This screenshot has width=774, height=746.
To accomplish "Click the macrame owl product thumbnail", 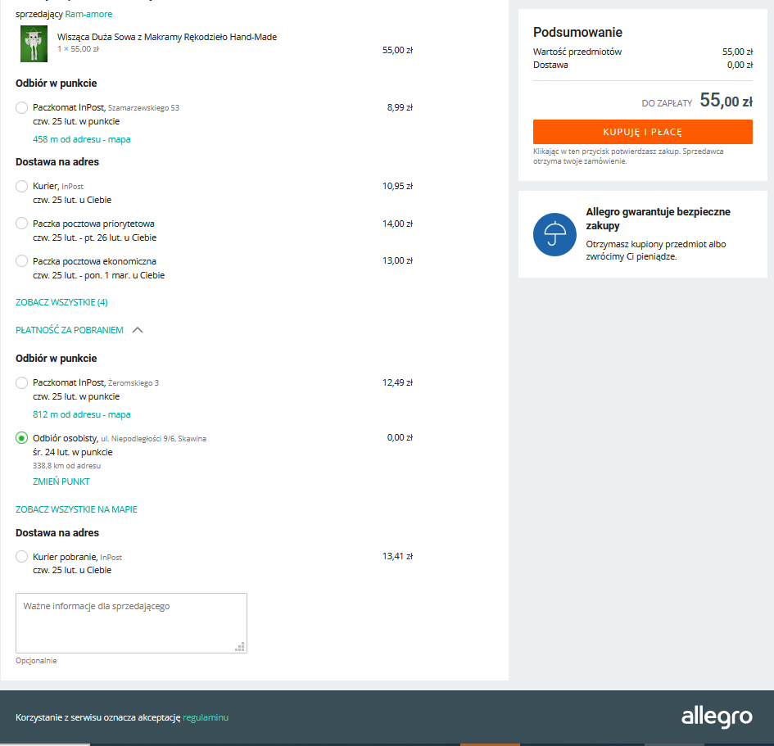I will pos(34,44).
